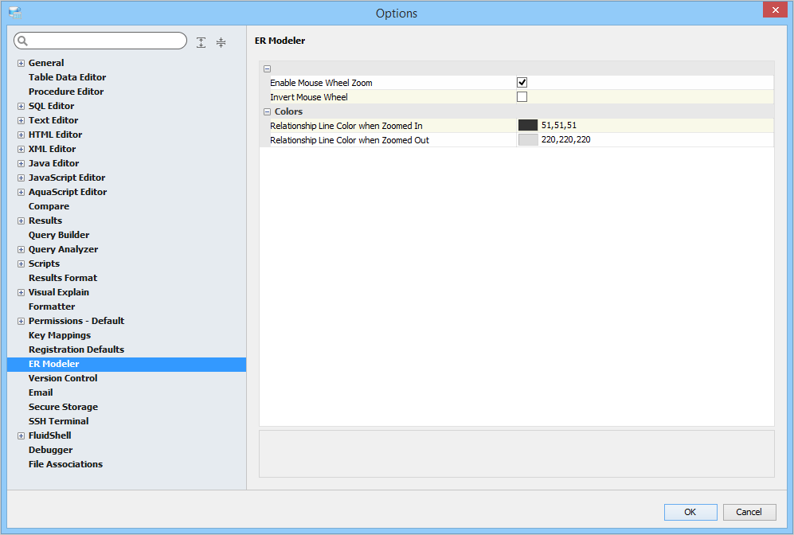794x535 pixels.
Task: Expand the HTML Editor node
Action: [21, 135]
